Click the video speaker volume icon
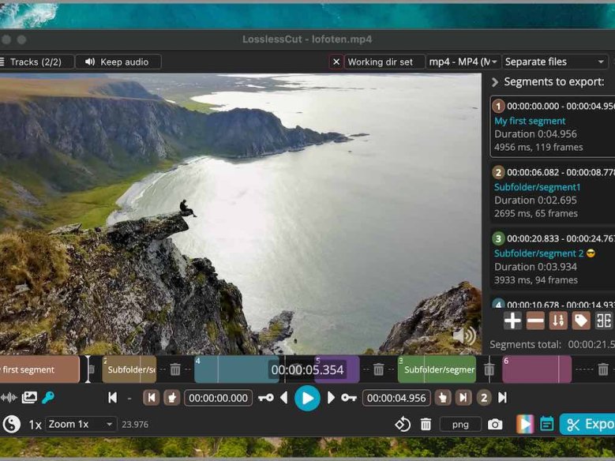Screen dimensions: 615x461 [x=464, y=335]
